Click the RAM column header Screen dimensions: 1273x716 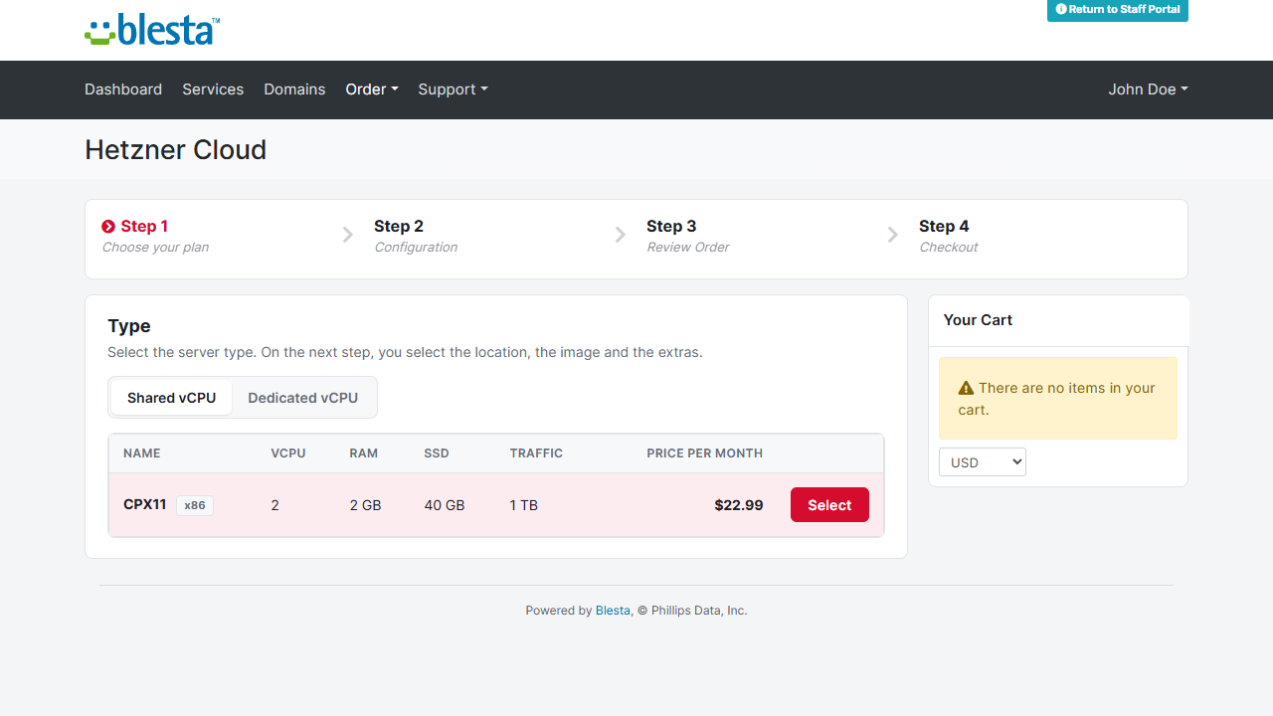tap(364, 453)
